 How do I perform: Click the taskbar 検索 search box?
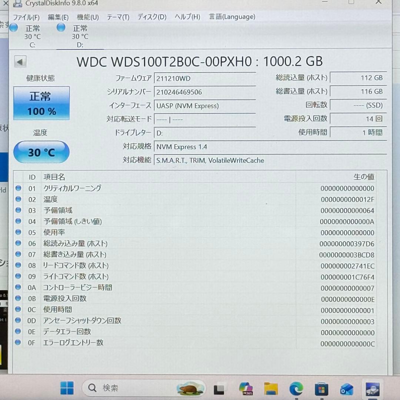click(144, 388)
